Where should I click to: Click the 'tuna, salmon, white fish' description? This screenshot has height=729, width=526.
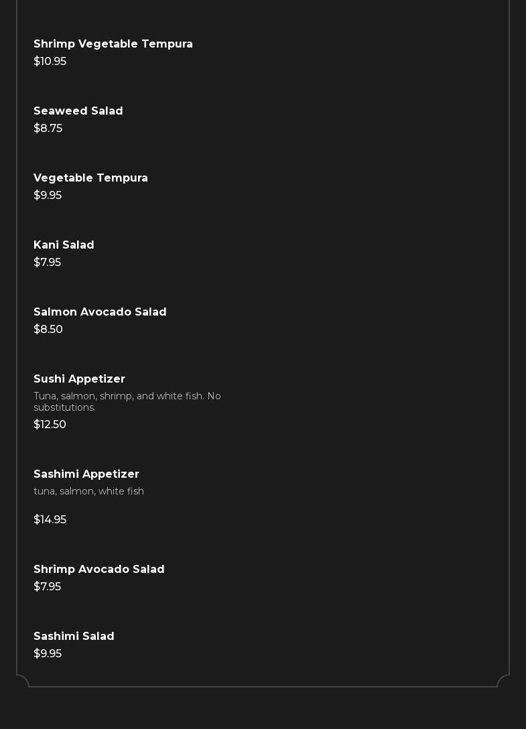pos(88,492)
